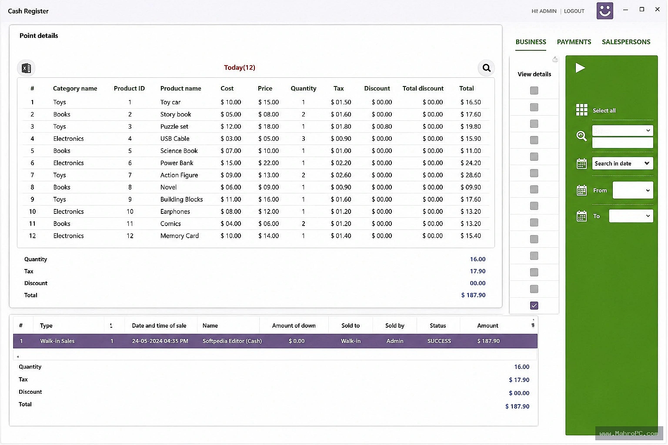Select the Toy car product row

tap(256, 102)
